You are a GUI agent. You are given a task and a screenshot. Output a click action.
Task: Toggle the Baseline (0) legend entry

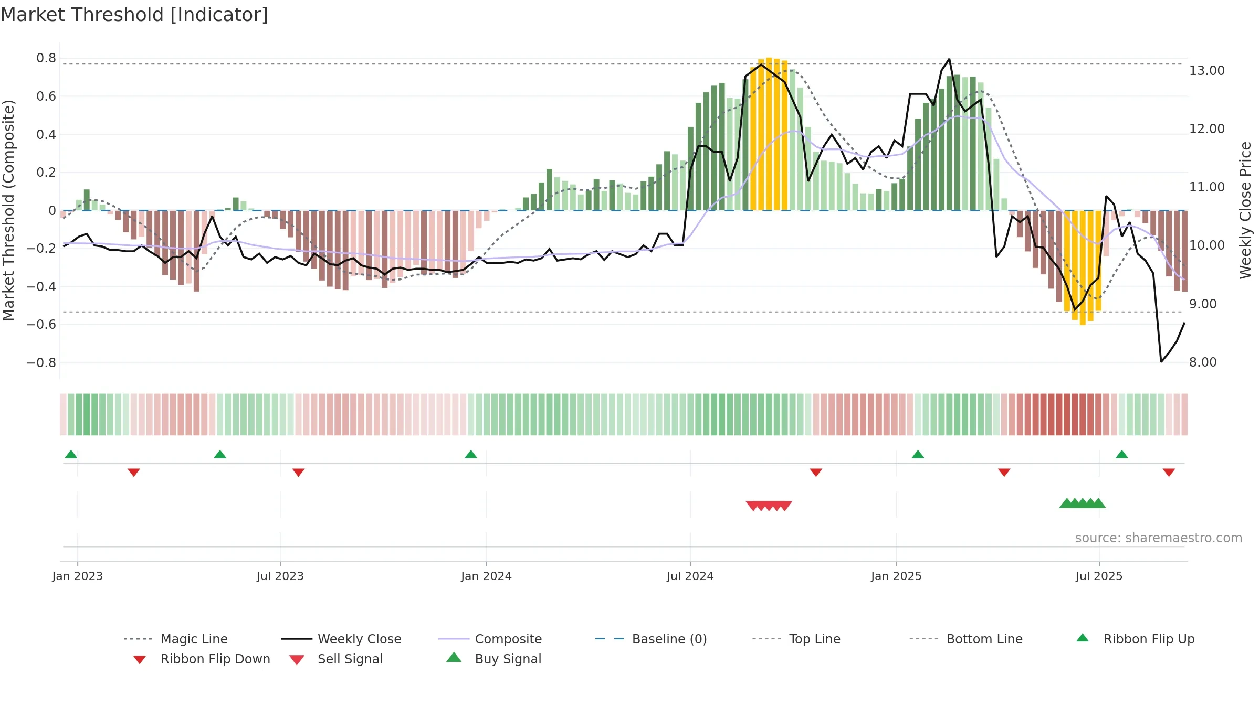click(651, 639)
